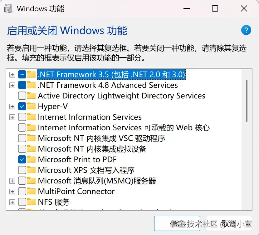Viewport: 259px width, 235px height.
Task: Click the blue help question mark icon
Action: coord(246,30)
